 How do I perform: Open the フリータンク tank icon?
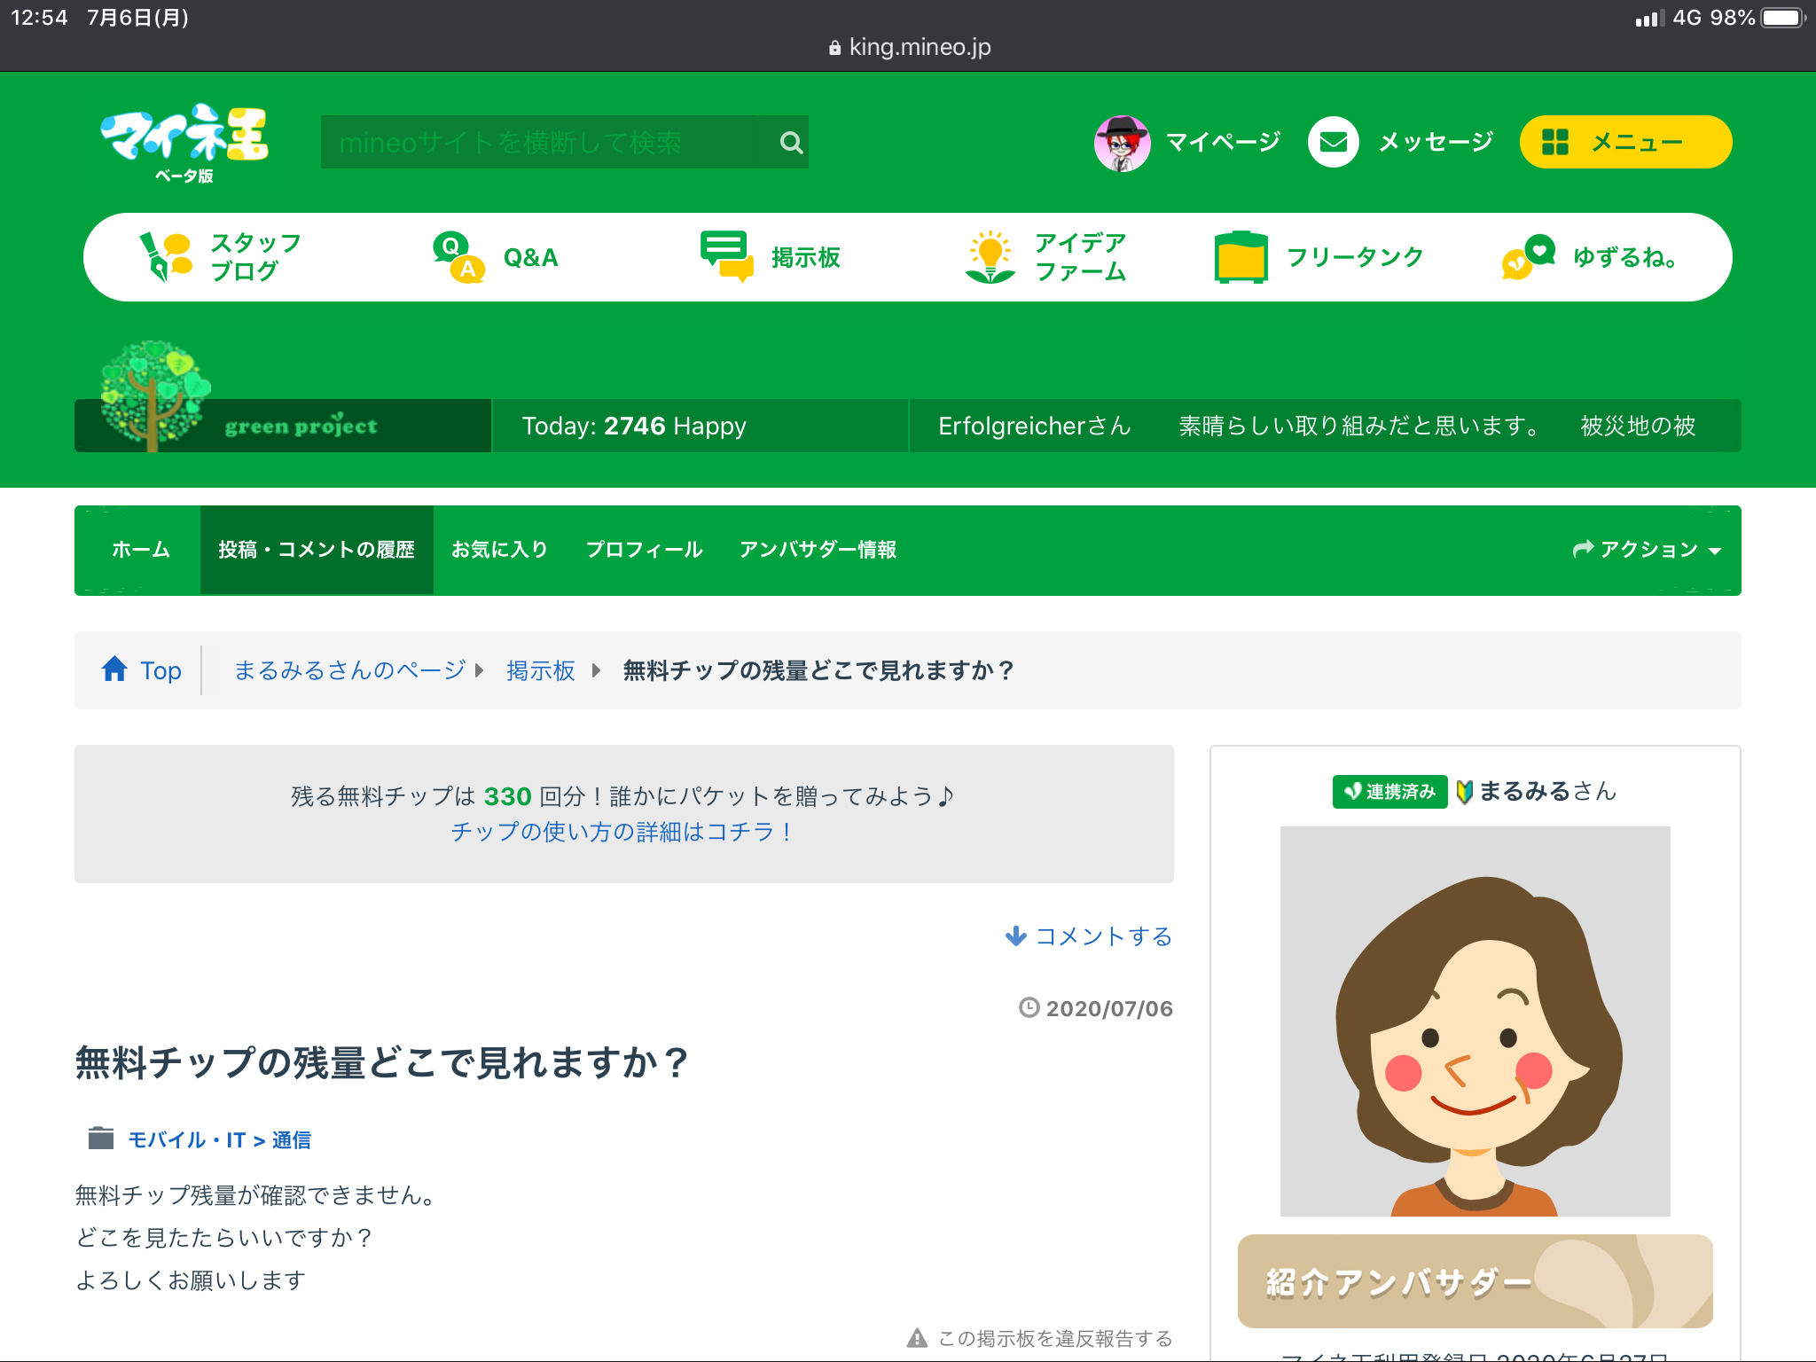(1241, 257)
